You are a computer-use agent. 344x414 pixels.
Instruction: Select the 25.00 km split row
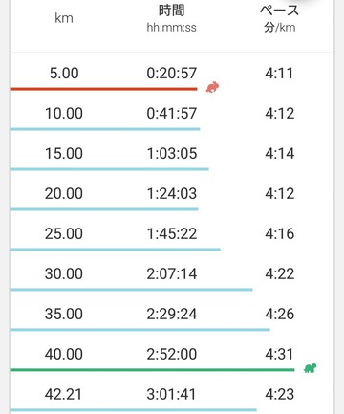click(x=172, y=233)
